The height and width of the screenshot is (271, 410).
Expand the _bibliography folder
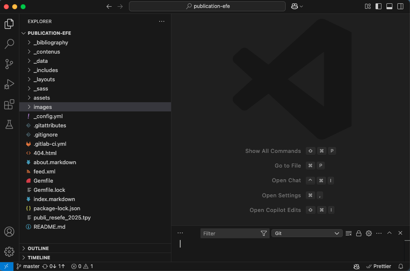50,42
